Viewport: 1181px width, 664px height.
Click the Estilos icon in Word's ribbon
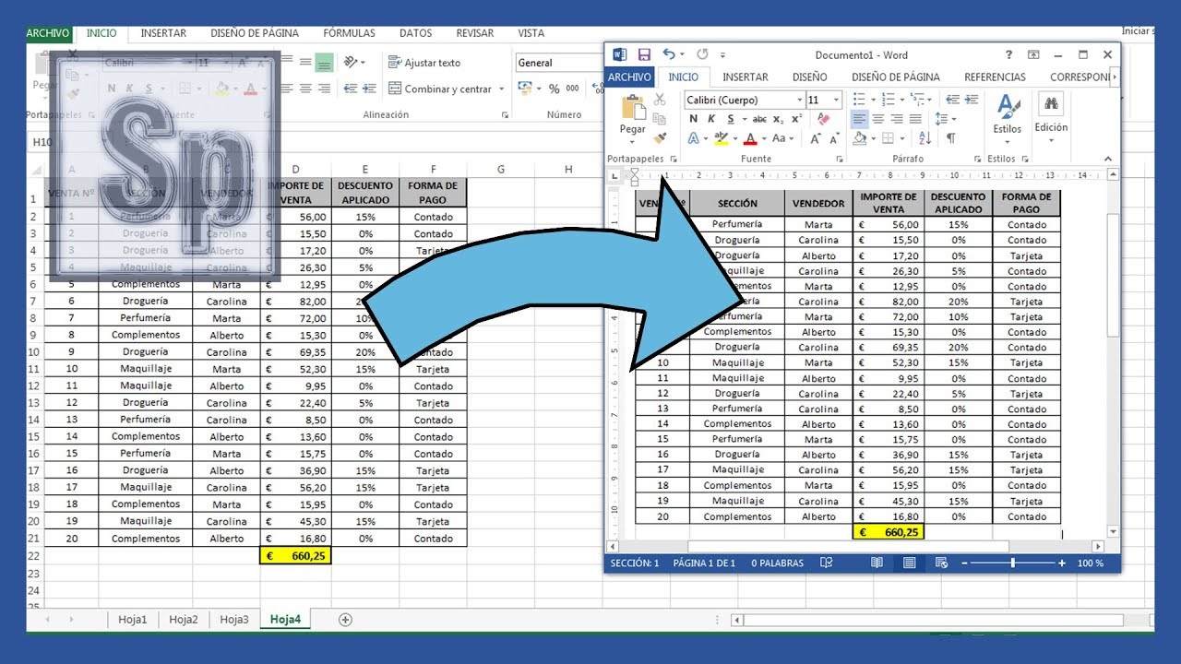(1008, 106)
